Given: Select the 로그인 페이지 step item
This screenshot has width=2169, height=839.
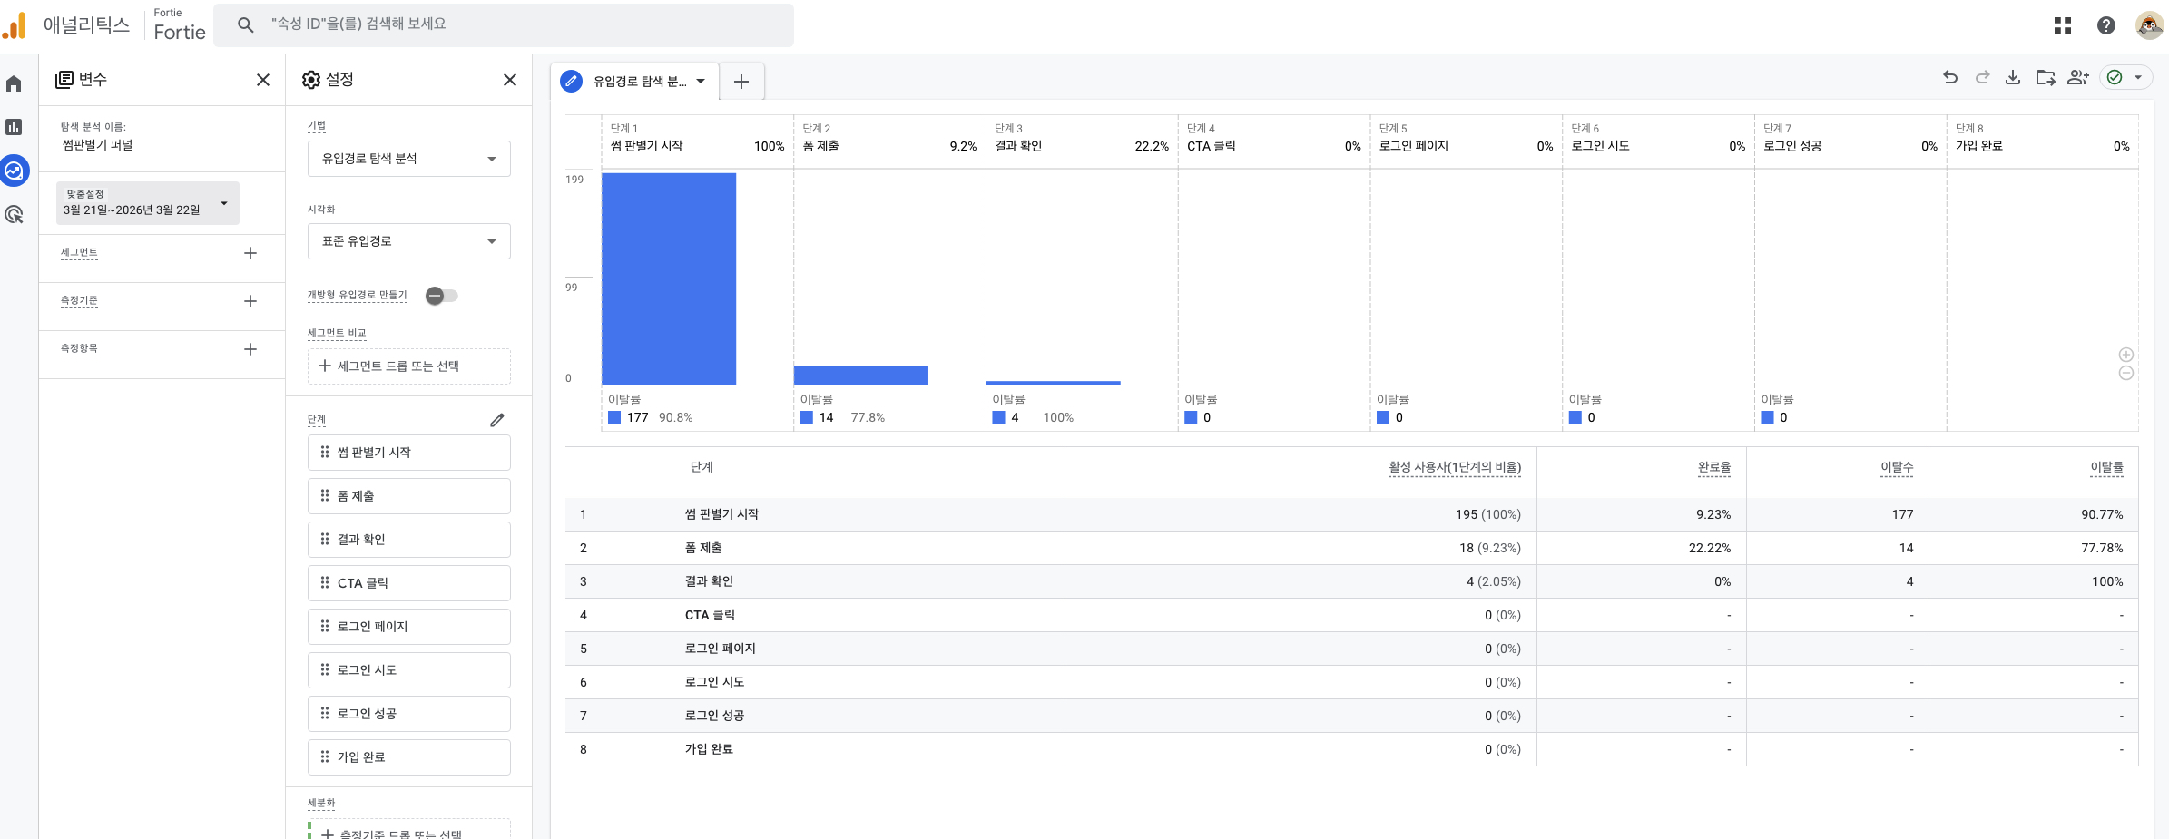Looking at the screenshot, I should (409, 627).
